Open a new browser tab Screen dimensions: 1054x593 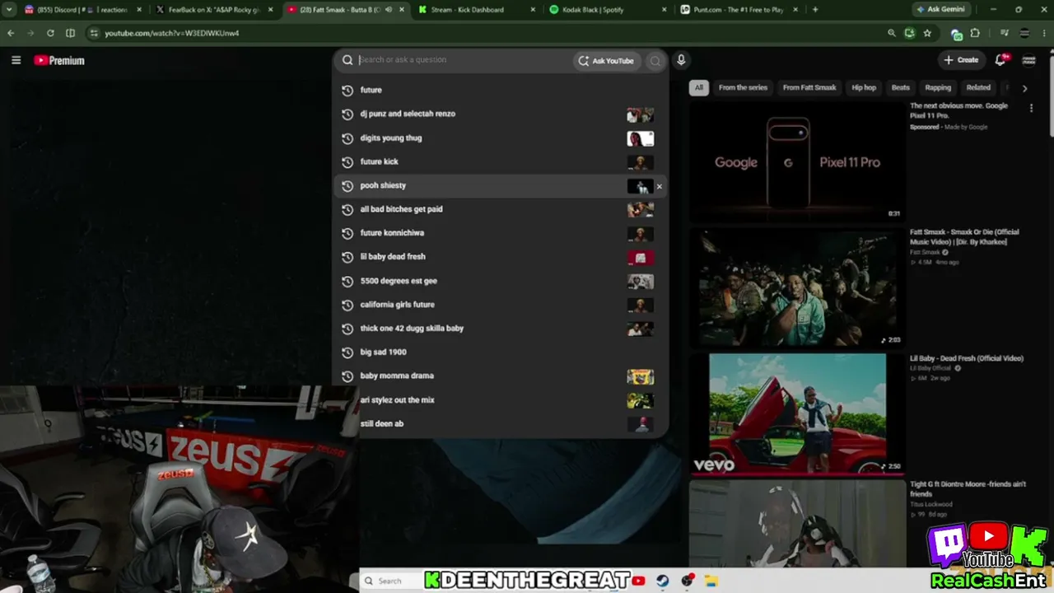(x=815, y=10)
